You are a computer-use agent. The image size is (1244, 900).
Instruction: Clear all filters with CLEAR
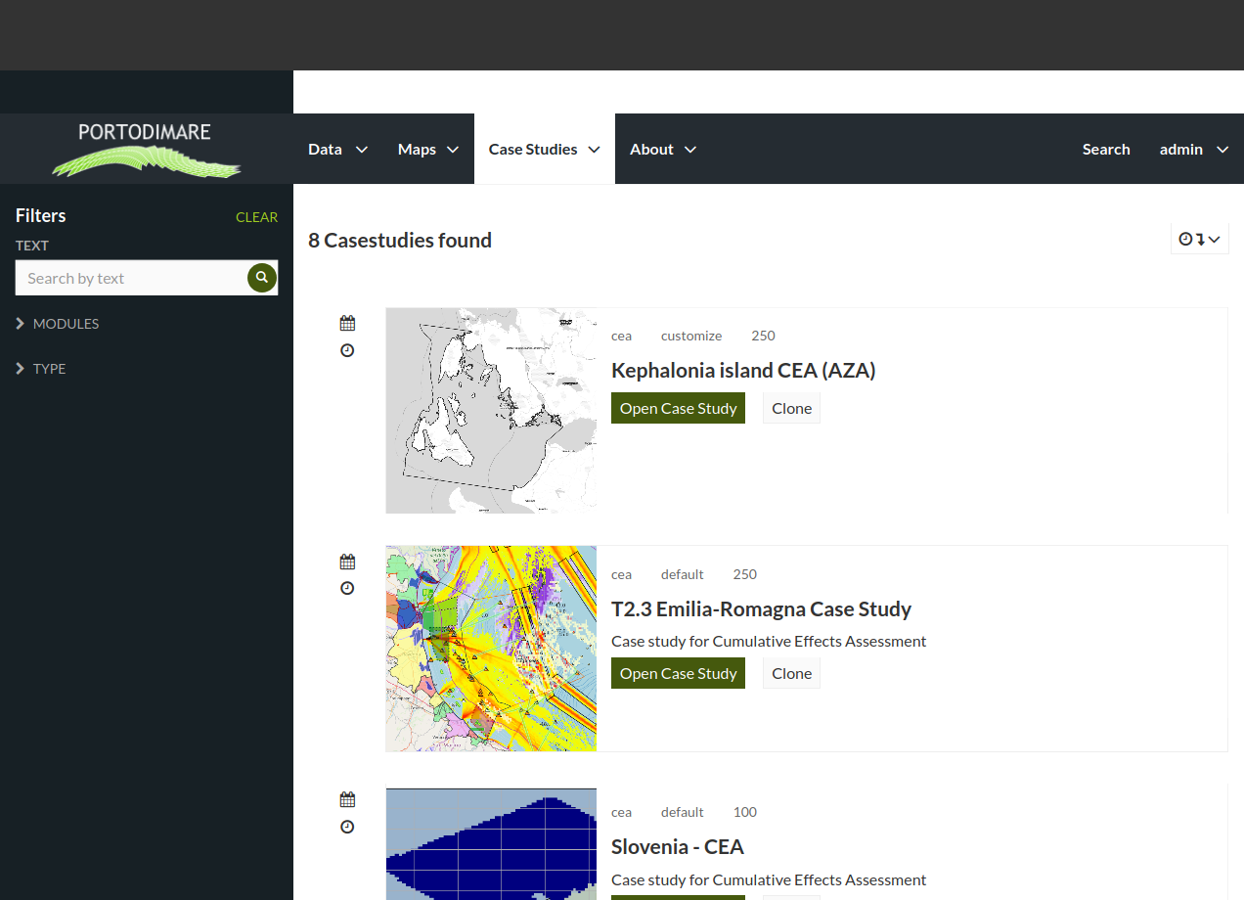click(x=256, y=217)
